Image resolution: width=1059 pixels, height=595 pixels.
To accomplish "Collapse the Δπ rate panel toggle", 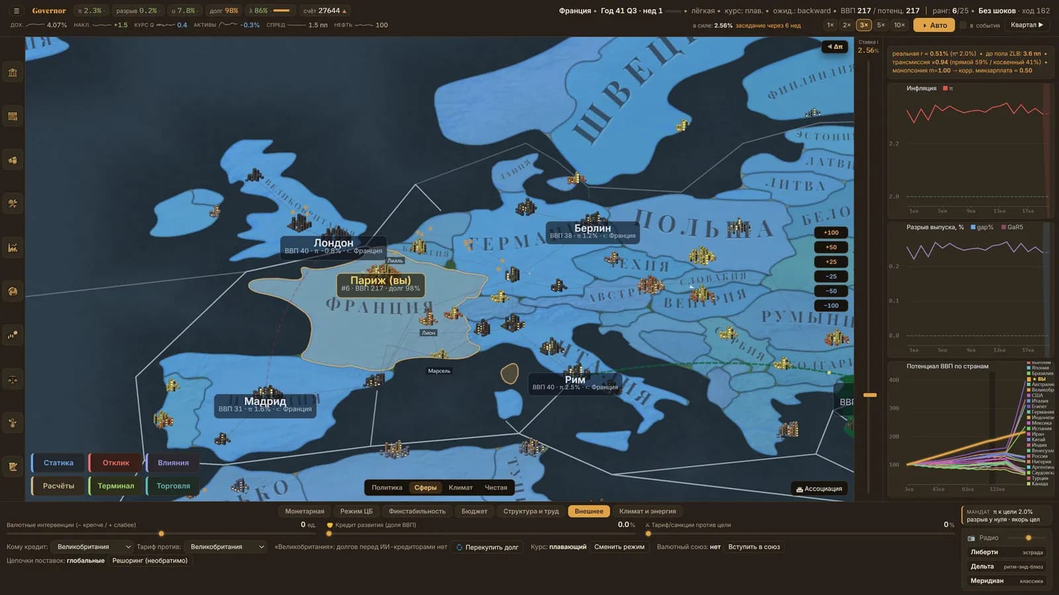I will click(x=835, y=46).
